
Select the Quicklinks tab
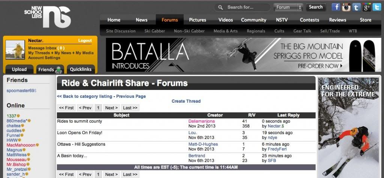tap(81, 69)
